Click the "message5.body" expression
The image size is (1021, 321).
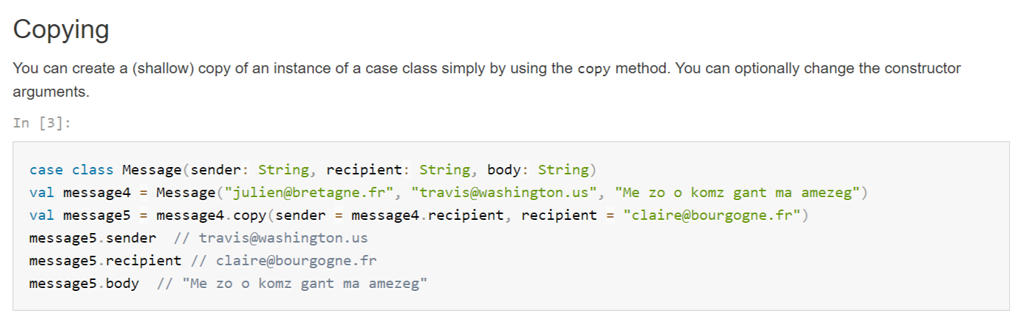[84, 284]
